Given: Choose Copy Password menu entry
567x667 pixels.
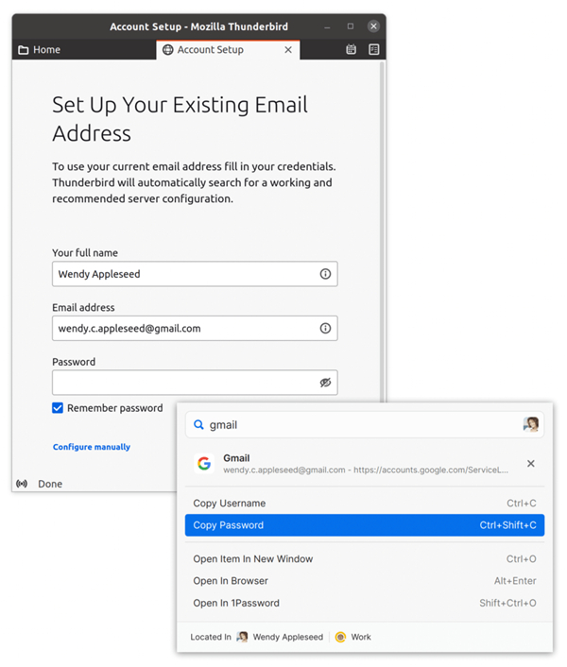Looking at the screenshot, I should (x=365, y=525).
